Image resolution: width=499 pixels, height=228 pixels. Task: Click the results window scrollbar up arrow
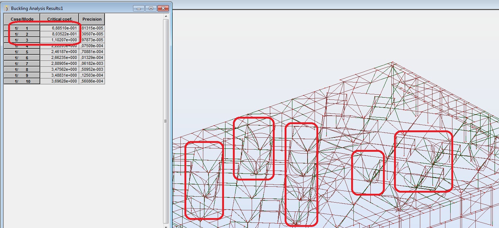point(166,16)
